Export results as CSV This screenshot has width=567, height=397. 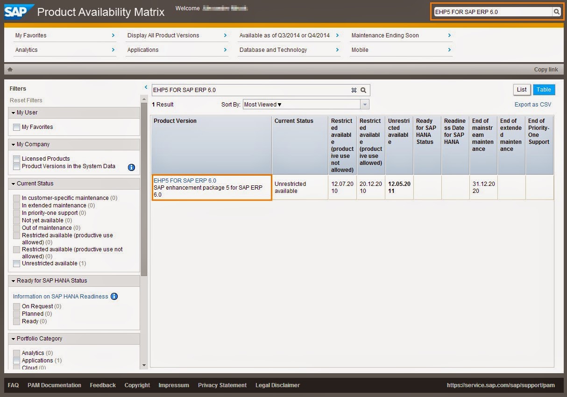pos(532,105)
